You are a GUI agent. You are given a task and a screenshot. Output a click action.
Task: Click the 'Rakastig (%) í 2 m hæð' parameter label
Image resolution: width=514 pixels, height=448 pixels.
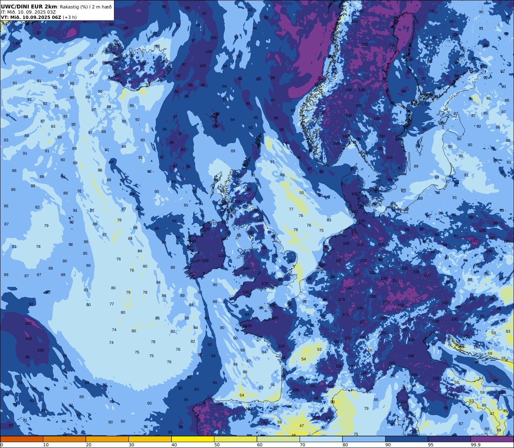click(86, 7)
